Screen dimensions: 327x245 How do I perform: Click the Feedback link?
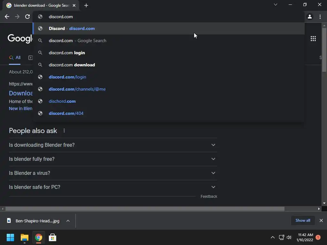pos(209,197)
